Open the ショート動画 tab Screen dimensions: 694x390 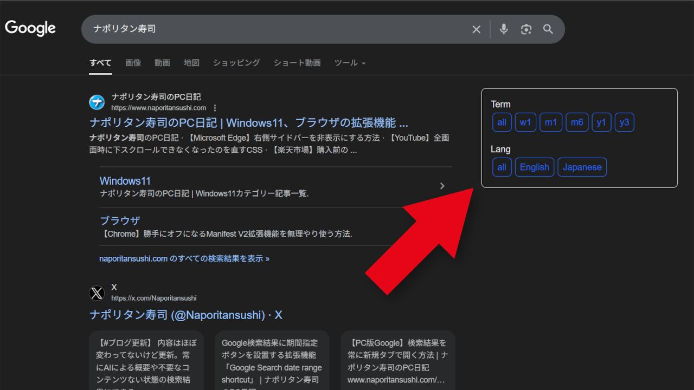click(x=297, y=63)
